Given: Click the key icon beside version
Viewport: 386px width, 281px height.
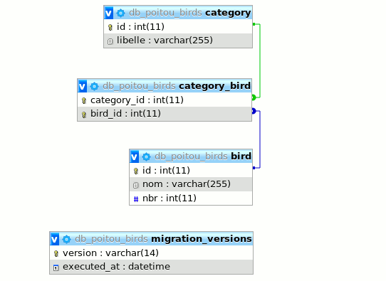Looking at the screenshot, I should point(56,253).
